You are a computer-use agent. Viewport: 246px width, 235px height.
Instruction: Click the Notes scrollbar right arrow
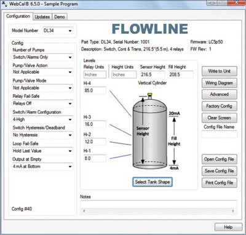[x=233, y=211]
